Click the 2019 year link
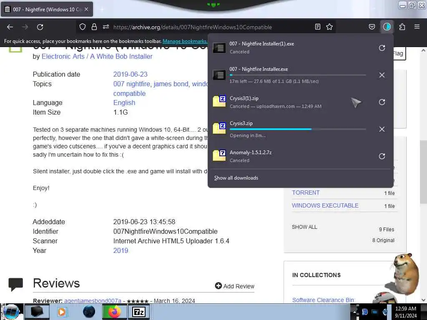 coord(121,250)
